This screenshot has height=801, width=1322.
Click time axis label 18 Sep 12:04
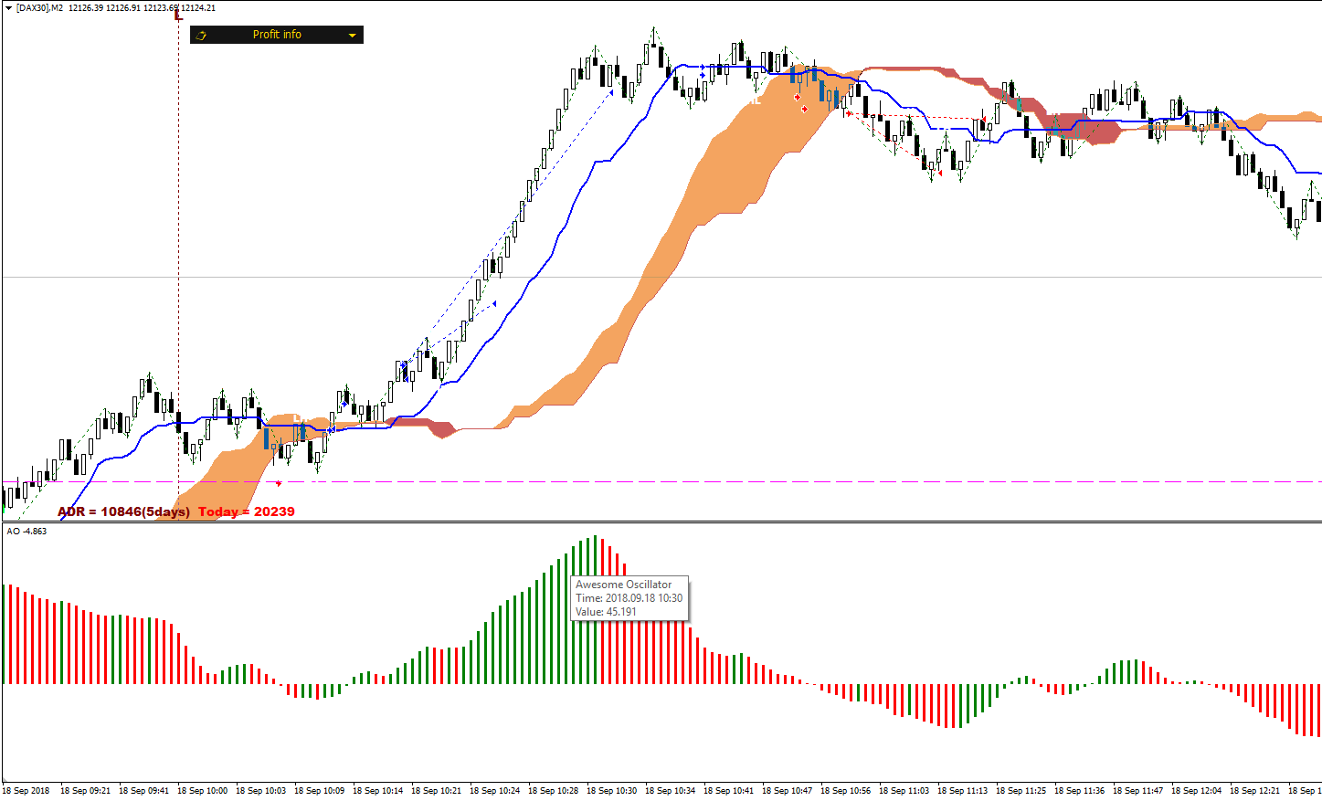tap(1197, 790)
